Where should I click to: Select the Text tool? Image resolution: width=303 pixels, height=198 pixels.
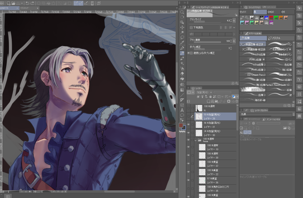pos(182,110)
